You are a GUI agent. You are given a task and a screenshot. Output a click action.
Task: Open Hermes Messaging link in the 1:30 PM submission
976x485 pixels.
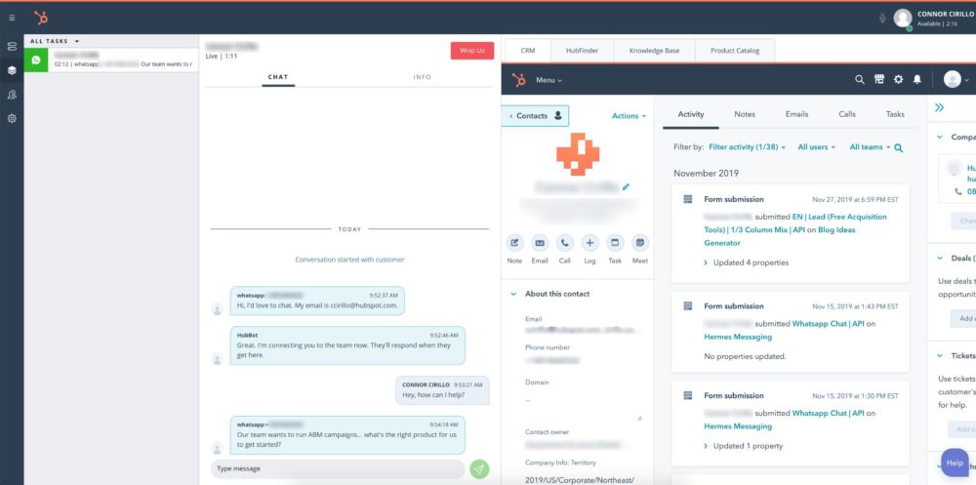[738, 426]
